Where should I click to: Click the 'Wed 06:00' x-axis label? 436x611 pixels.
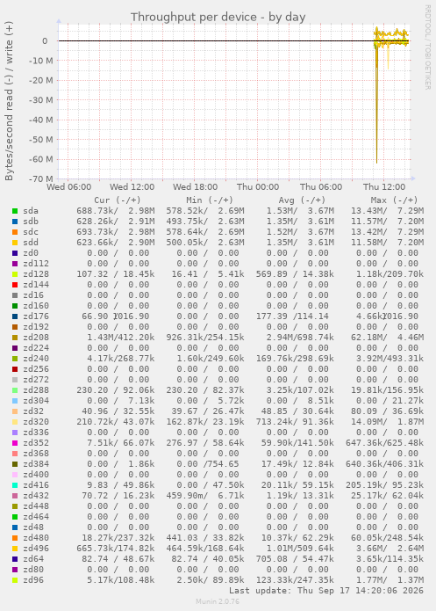[68, 187]
